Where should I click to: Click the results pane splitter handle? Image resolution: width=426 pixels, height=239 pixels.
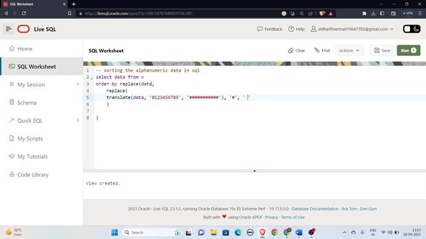[x=254, y=171]
